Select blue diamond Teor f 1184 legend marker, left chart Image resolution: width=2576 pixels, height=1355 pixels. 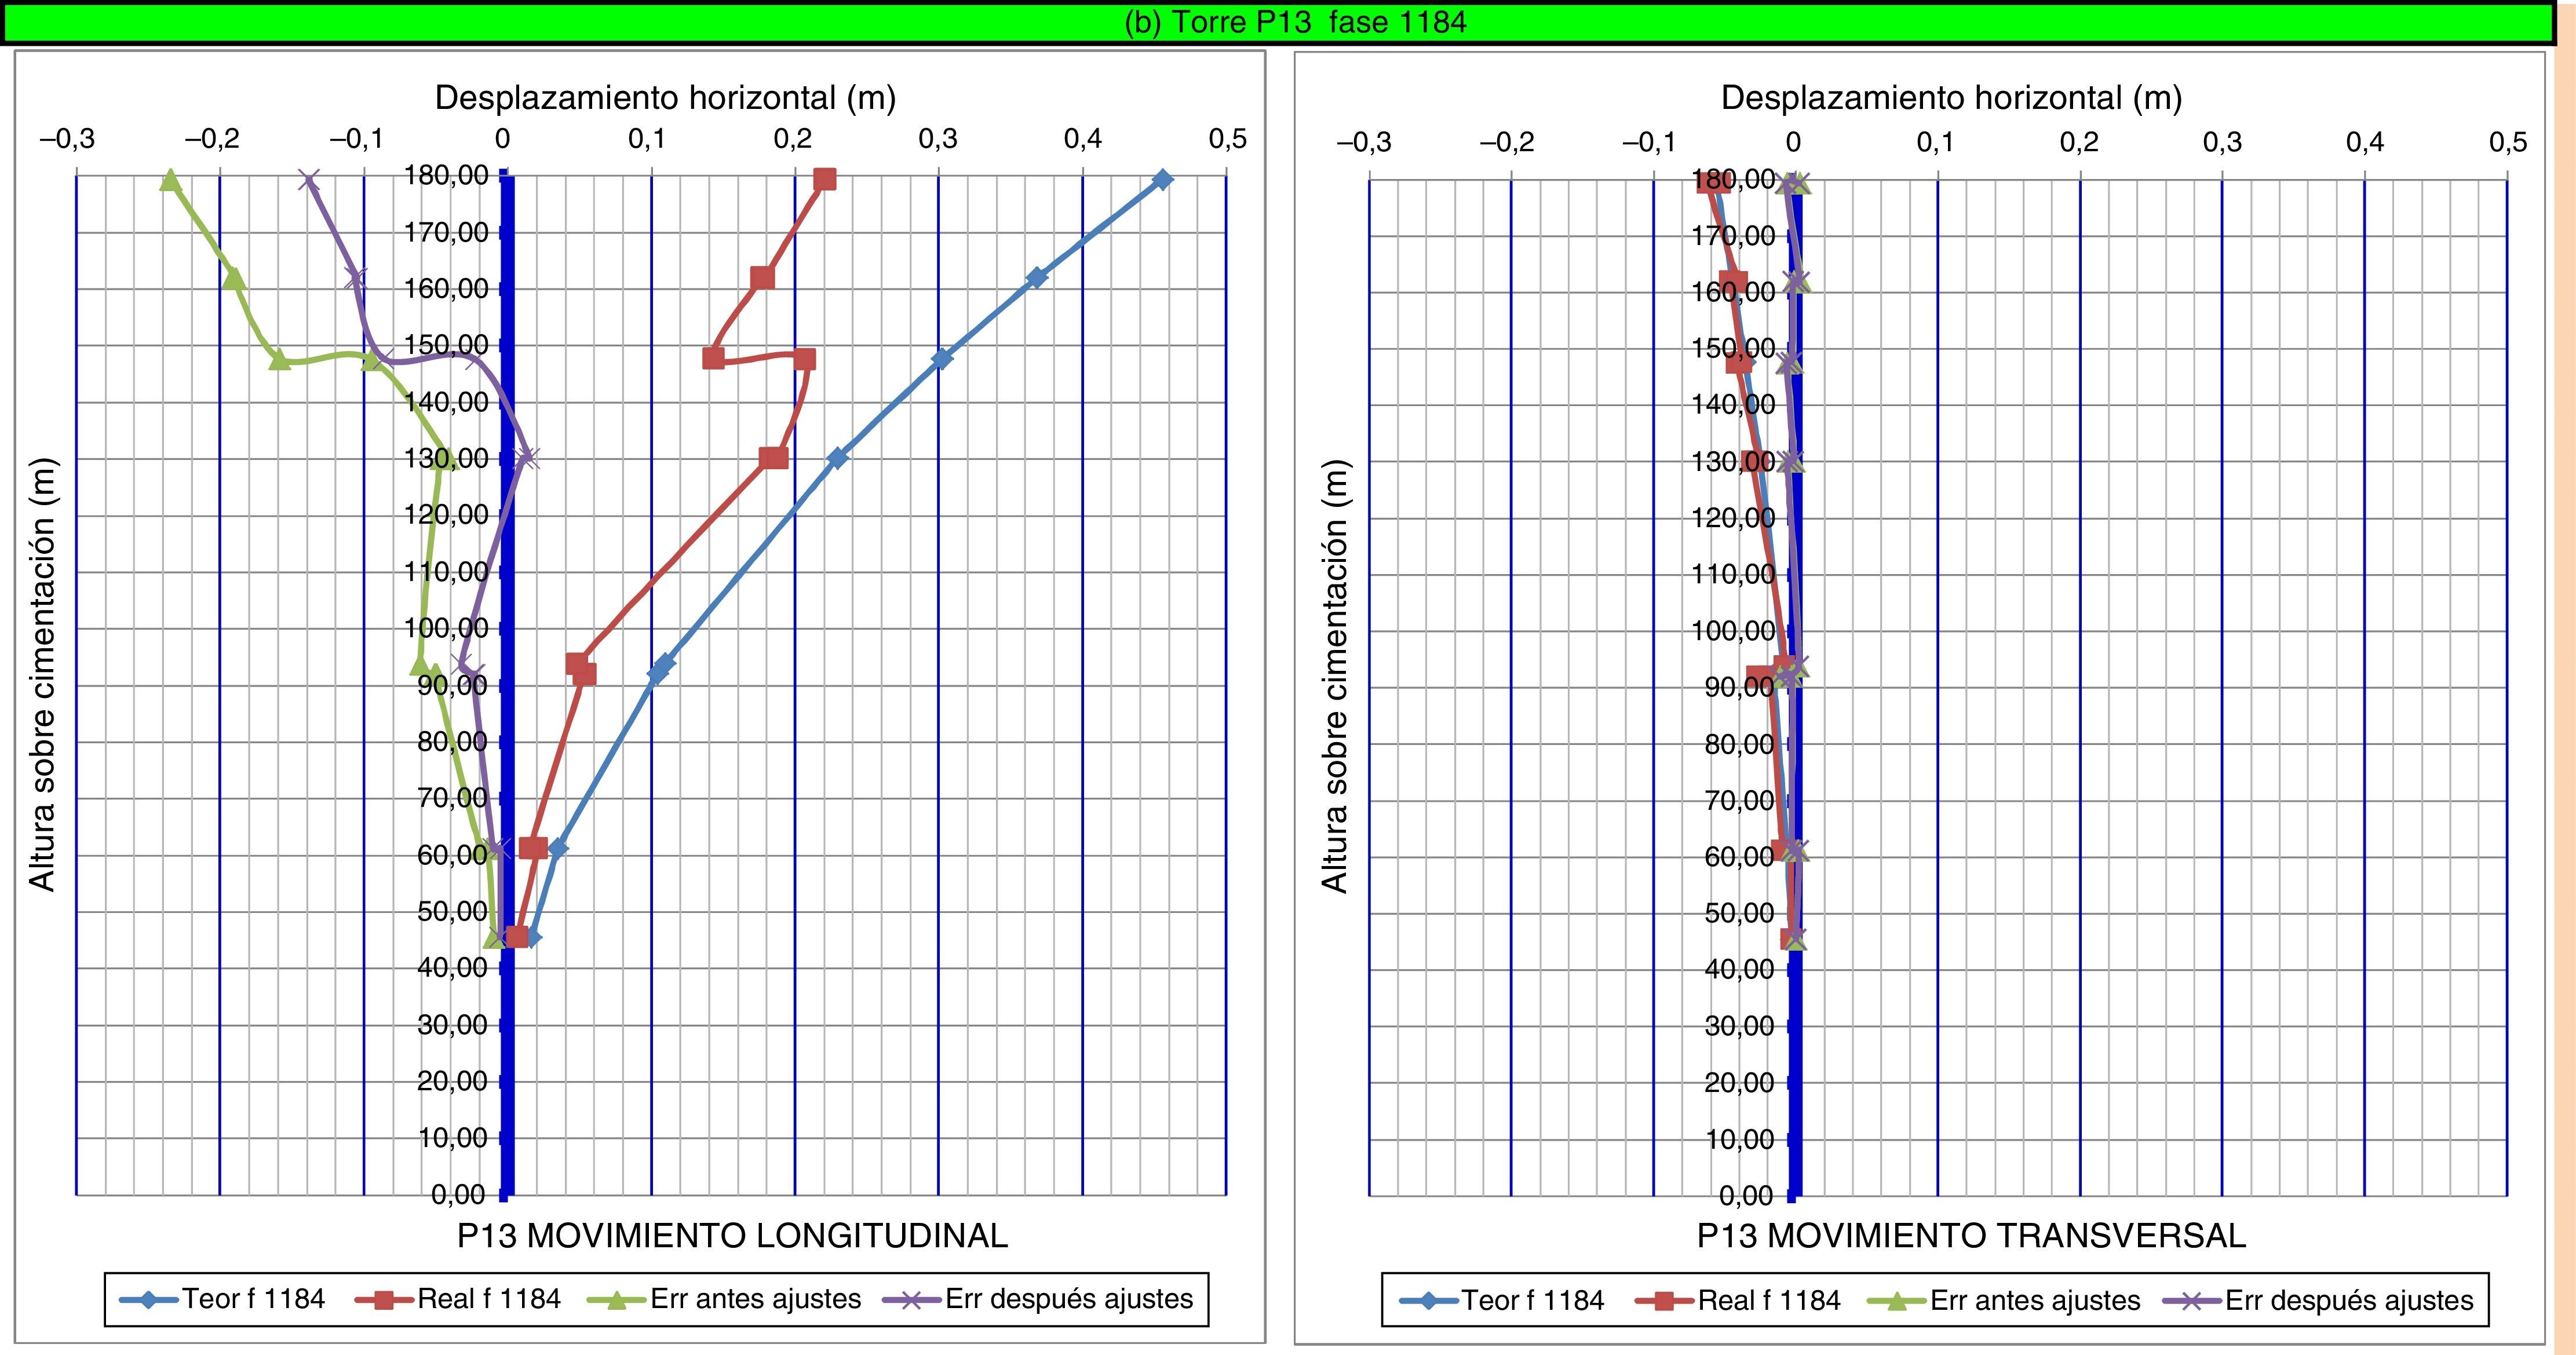click(x=148, y=1300)
